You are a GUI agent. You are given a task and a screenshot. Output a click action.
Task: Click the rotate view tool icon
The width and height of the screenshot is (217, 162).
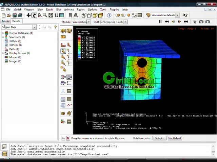[34, 15]
